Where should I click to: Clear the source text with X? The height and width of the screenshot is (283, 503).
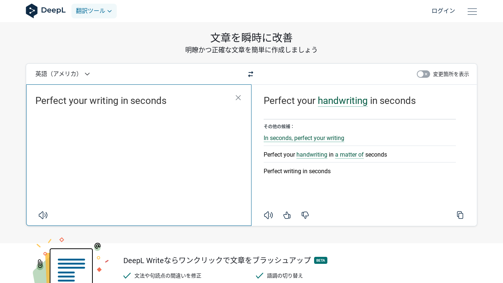(238, 98)
